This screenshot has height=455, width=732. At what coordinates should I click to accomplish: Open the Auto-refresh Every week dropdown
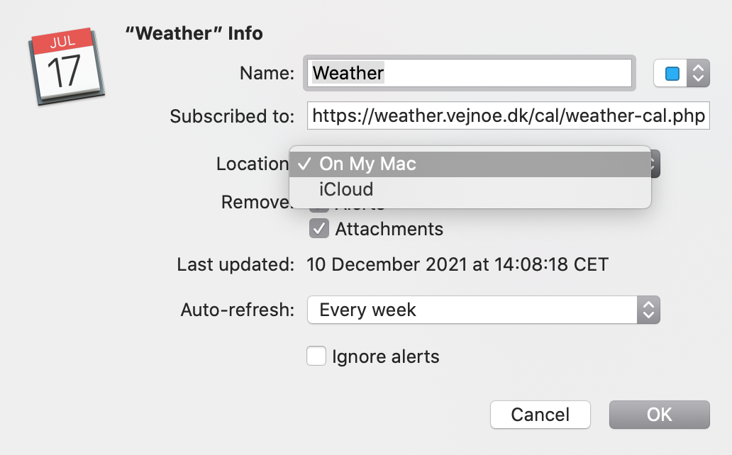point(483,310)
